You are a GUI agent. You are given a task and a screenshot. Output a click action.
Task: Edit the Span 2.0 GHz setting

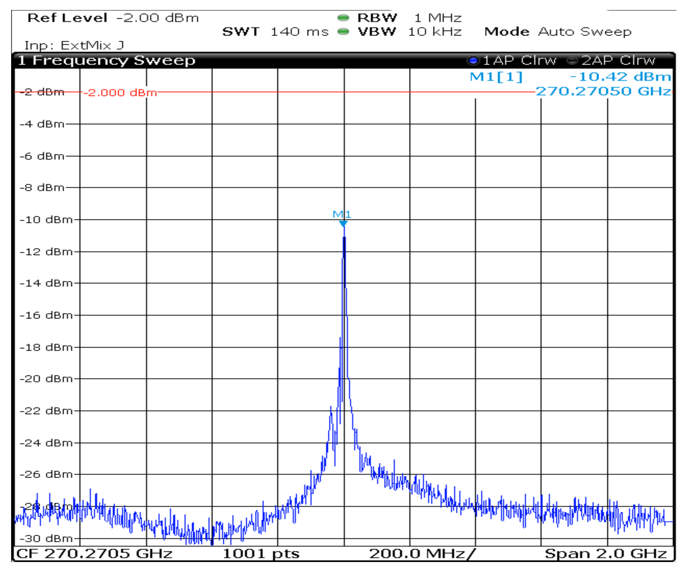[x=605, y=553]
